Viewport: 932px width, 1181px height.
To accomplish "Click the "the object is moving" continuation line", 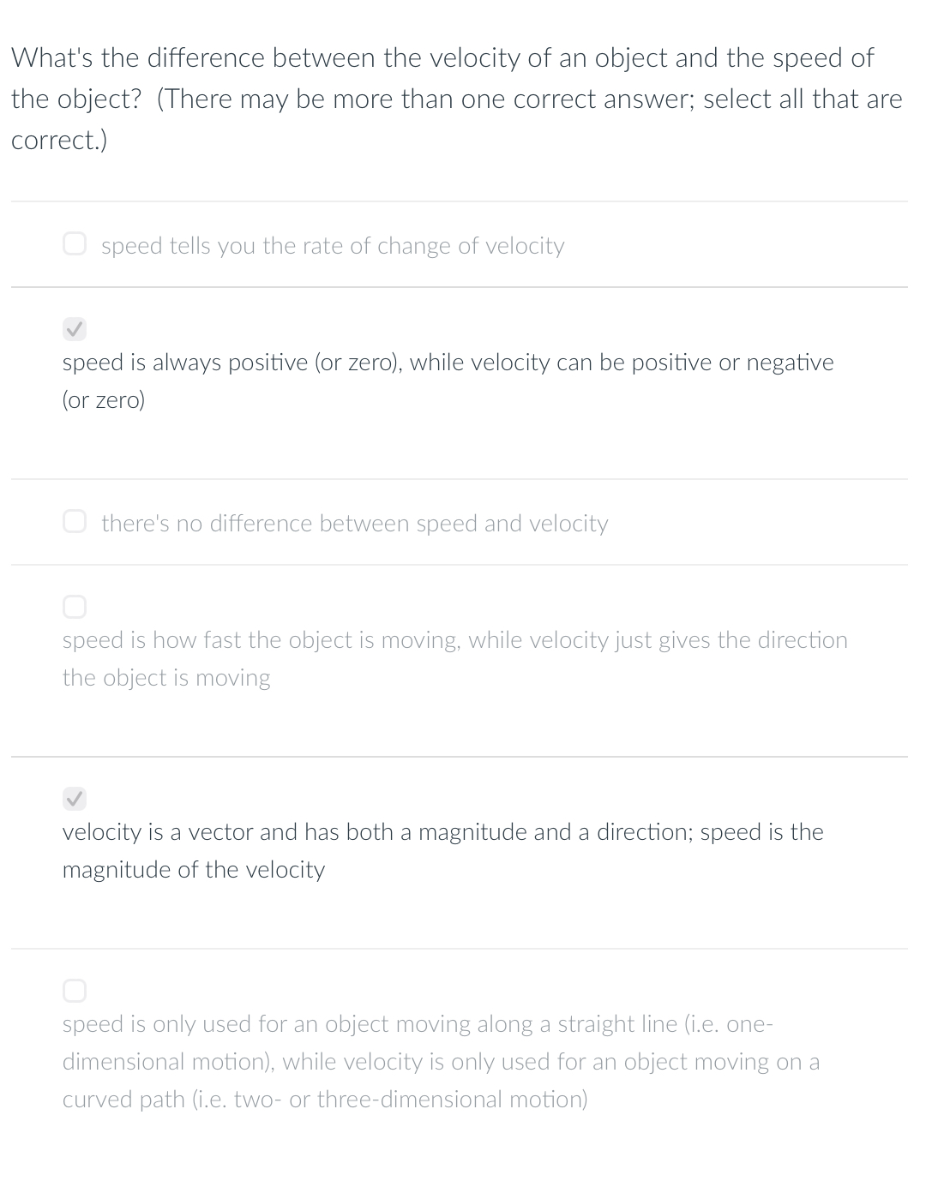I will click(x=166, y=678).
